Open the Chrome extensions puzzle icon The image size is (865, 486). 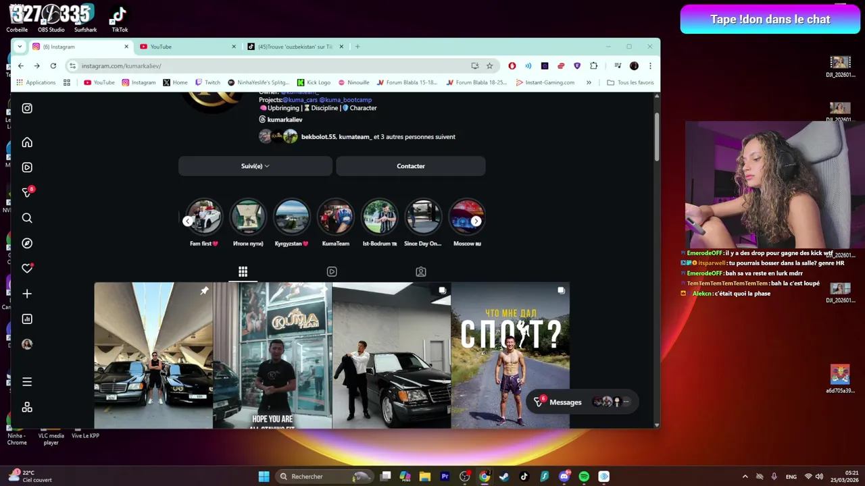tap(593, 65)
